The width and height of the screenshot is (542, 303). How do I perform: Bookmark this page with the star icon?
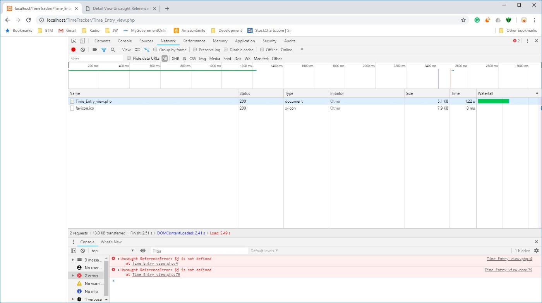point(463,20)
